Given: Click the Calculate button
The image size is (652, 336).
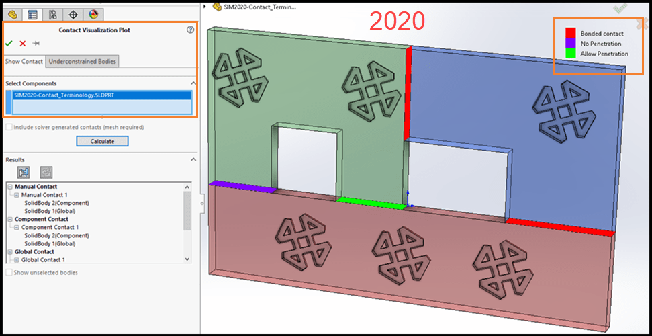Looking at the screenshot, I should tap(102, 141).
